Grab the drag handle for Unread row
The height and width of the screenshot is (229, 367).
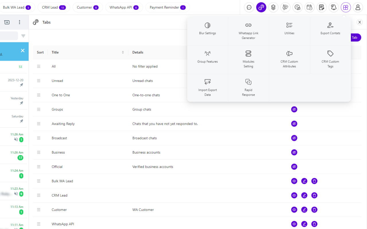click(39, 81)
